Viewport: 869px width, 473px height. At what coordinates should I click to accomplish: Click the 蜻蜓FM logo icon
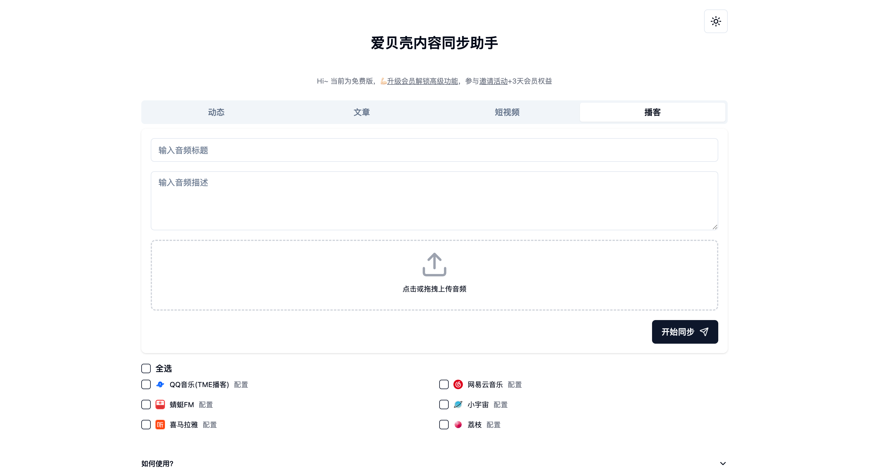(x=160, y=404)
